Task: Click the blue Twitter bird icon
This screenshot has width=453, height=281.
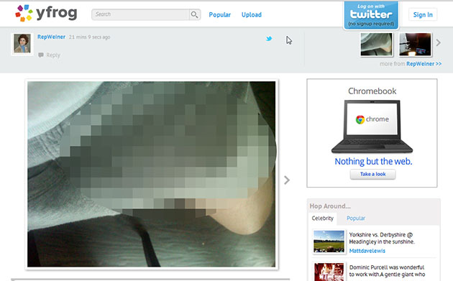Action: pos(269,38)
